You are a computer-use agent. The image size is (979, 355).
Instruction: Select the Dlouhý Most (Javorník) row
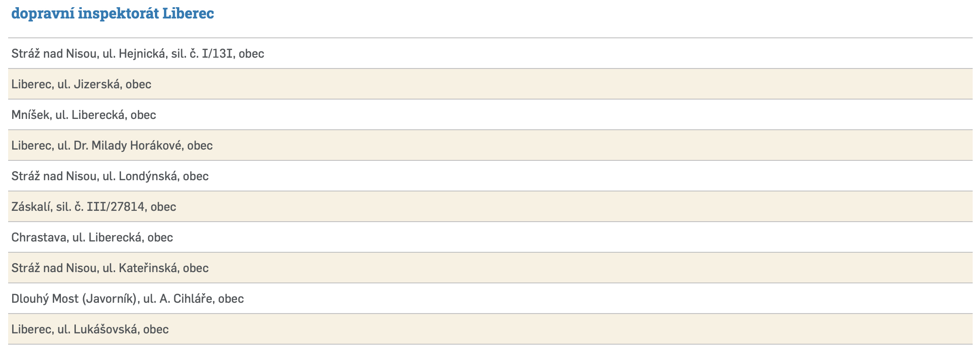tap(127, 299)
